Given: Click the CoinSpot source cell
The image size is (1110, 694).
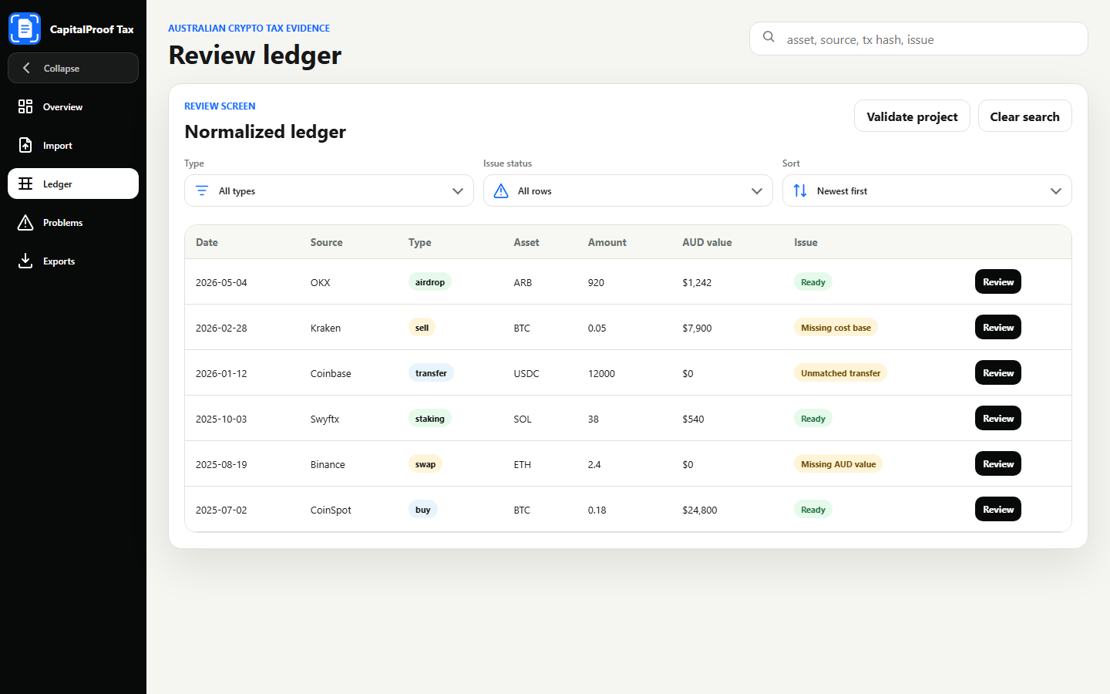Looking at the screenshot, I should pos(331,510).
